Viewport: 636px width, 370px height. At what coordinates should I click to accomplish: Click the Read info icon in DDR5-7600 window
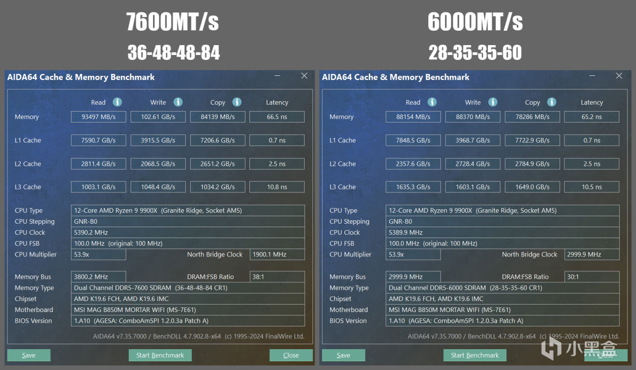coord(117,102)
